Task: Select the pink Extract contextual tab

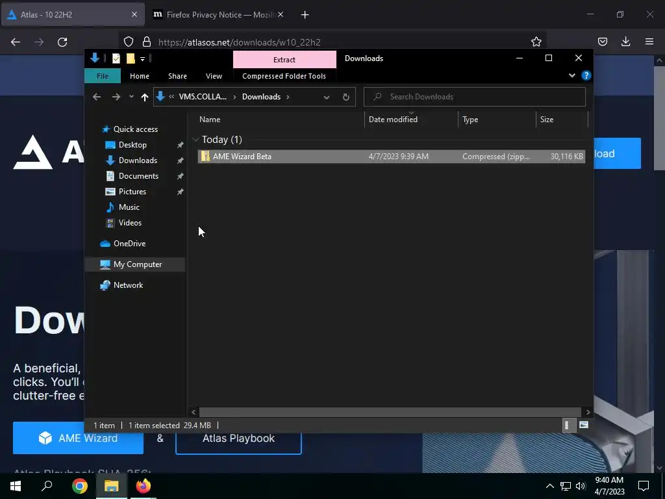Action: (284, 59)
